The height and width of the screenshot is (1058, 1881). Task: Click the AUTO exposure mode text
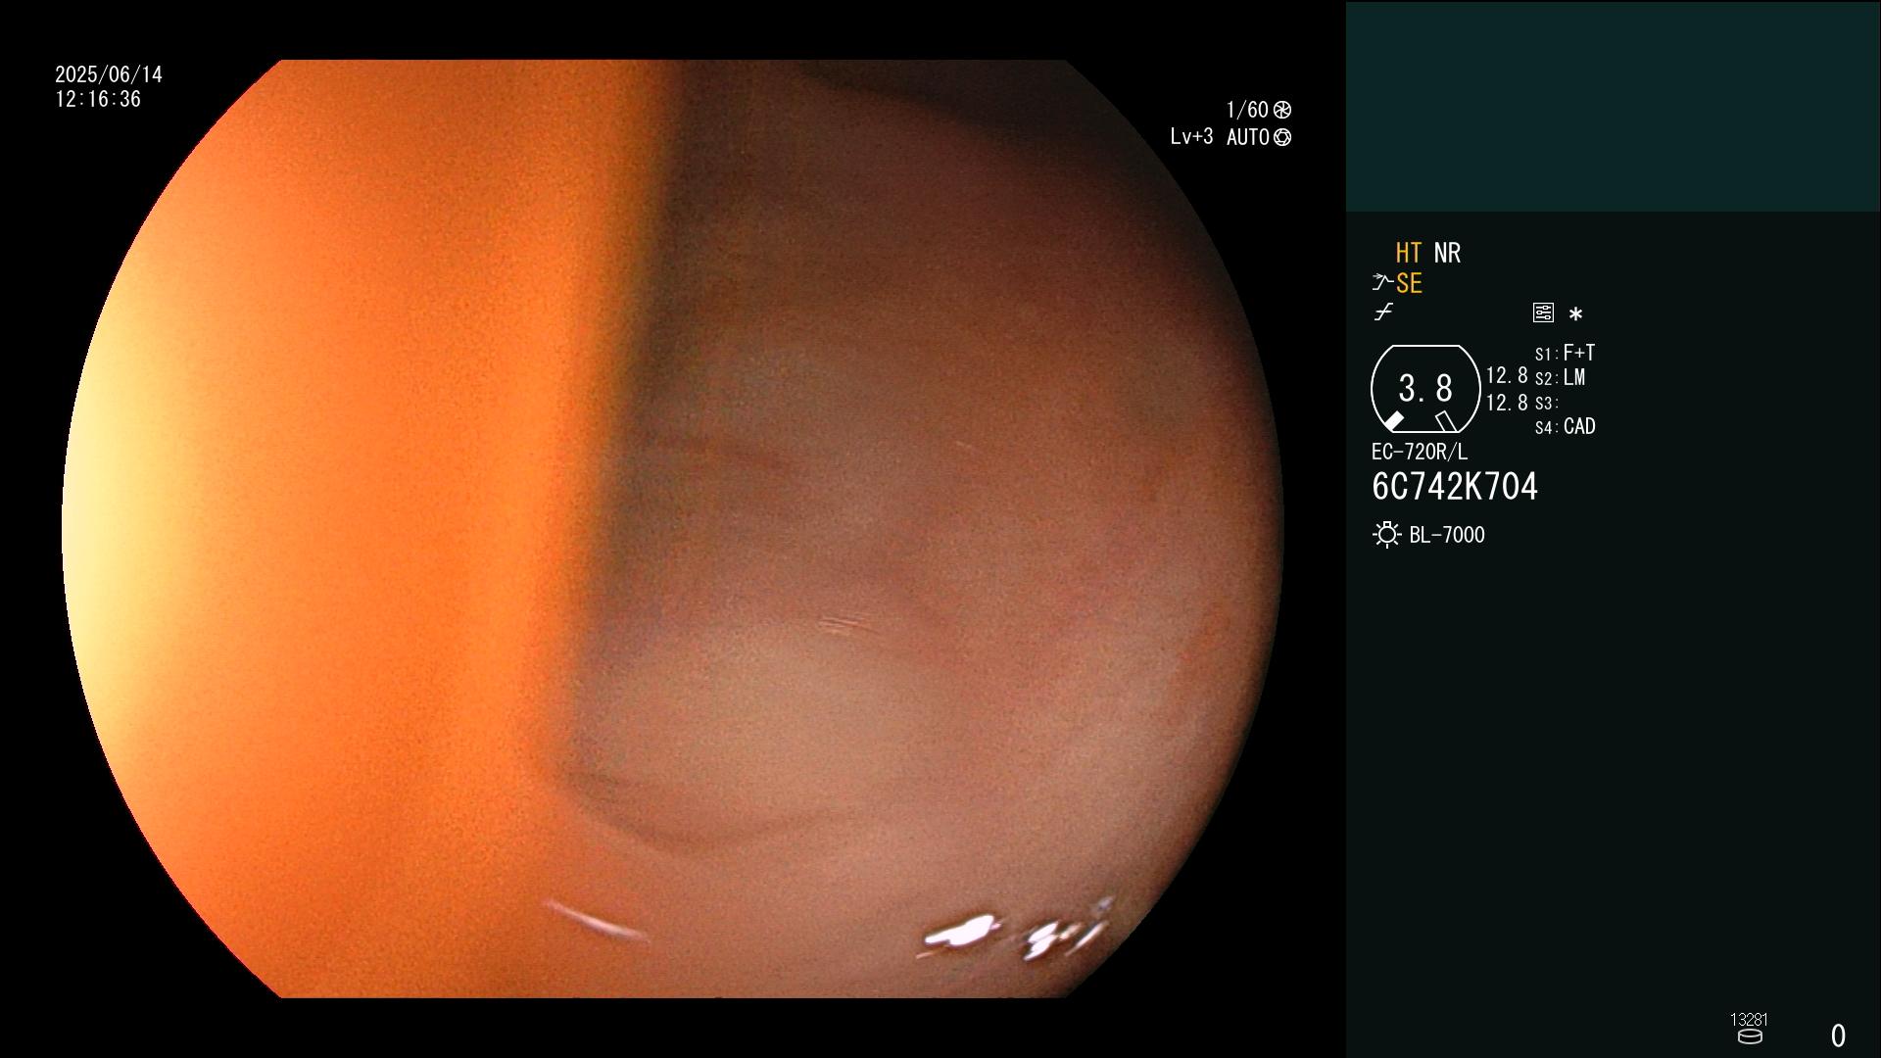[1248, 137]
